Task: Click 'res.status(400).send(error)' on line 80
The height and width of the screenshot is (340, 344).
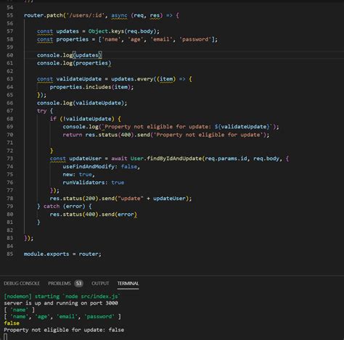Action: click(x=94, y=214)
